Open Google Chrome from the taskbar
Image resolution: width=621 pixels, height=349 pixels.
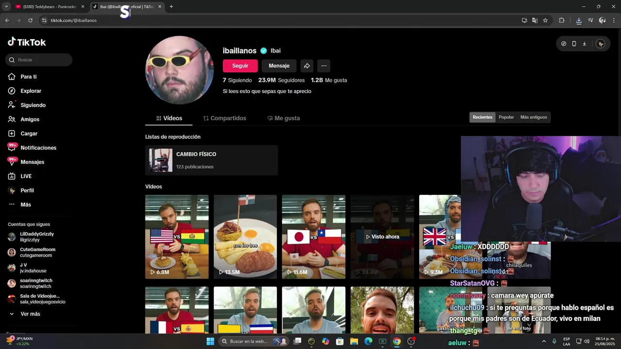(397, 341)
